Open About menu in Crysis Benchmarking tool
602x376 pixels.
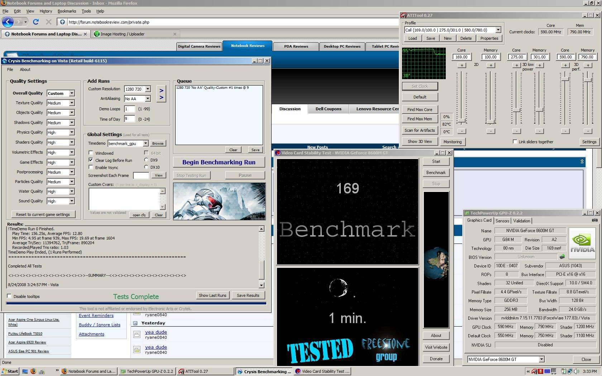click(25, 69)
